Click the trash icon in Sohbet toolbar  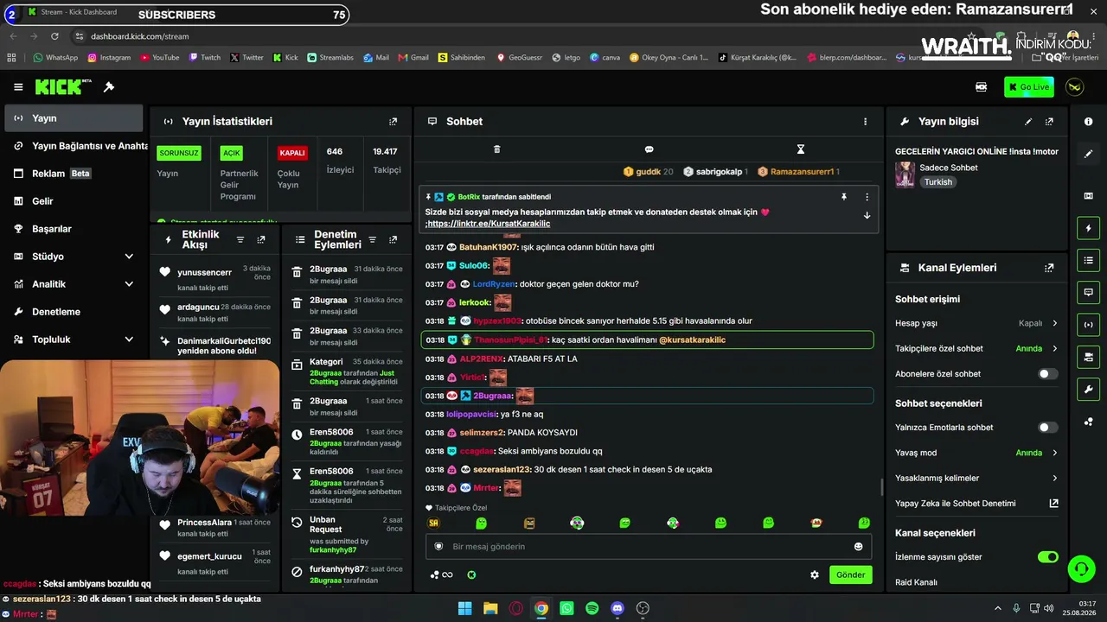point(496,149)
